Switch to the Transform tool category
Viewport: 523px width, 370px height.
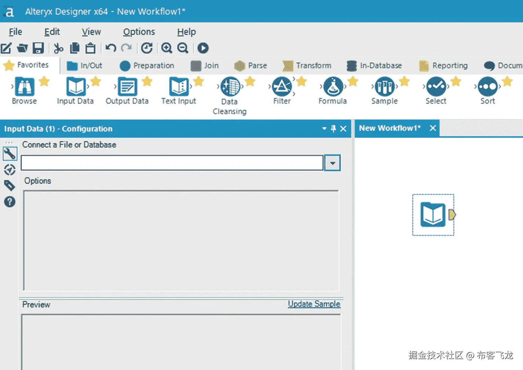point(307,66)
